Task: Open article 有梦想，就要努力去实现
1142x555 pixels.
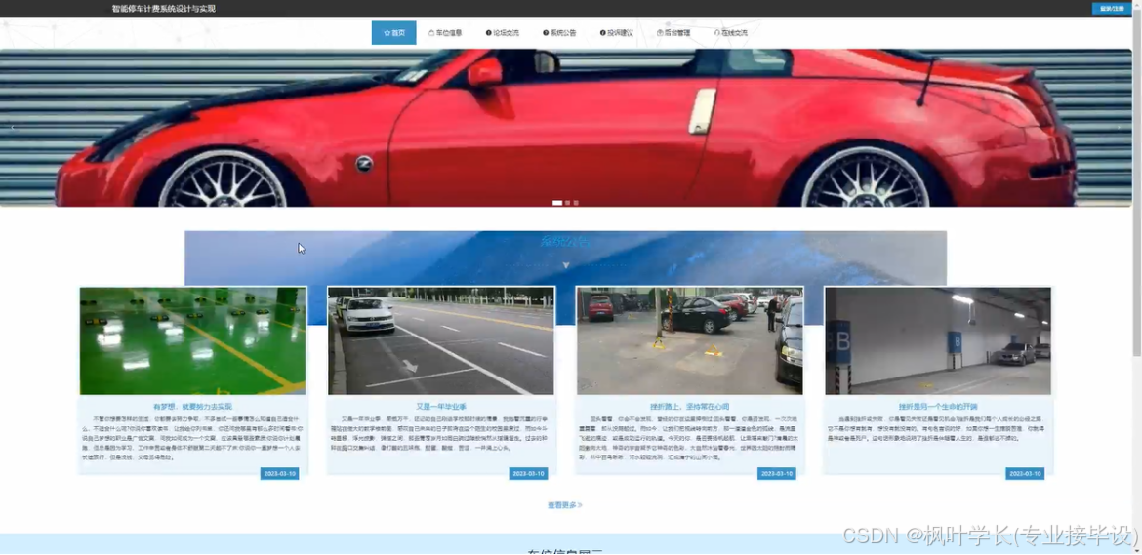Action: tap(193, 407)
